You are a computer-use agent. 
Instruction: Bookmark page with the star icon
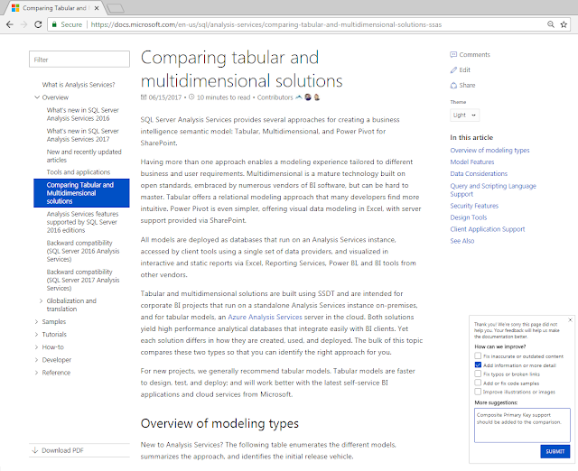pyautogui.click(x=564, y=24)
